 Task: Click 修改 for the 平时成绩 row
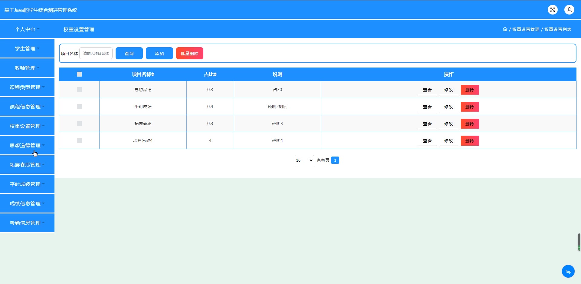pos(448,107)
